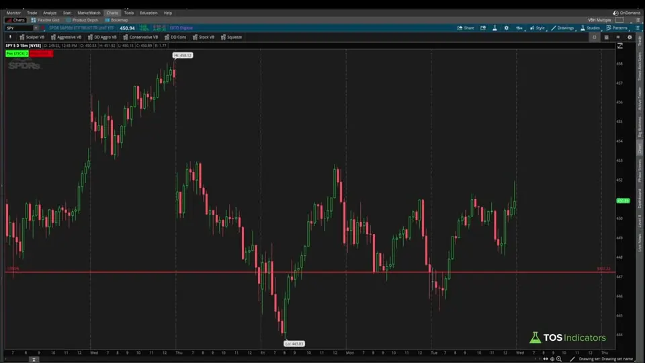
Task: Click the pan left-right arrows icon
Action: pos(546,359)
